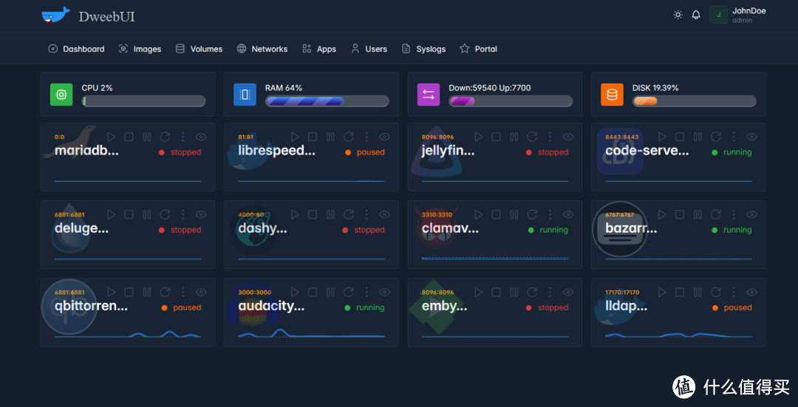This screenshot has width=798, height=407.
Task: Restart the bazarr container
Action: (x=715, y=214)
